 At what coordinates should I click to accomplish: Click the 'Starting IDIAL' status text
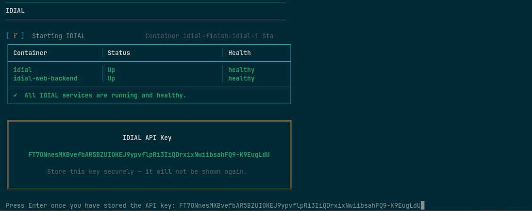58,36
